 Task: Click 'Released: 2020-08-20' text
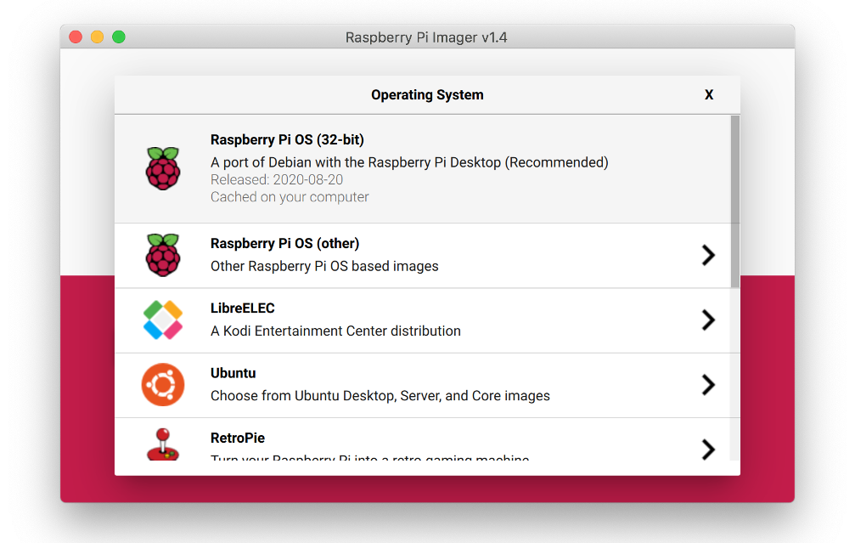click(277, 179)
